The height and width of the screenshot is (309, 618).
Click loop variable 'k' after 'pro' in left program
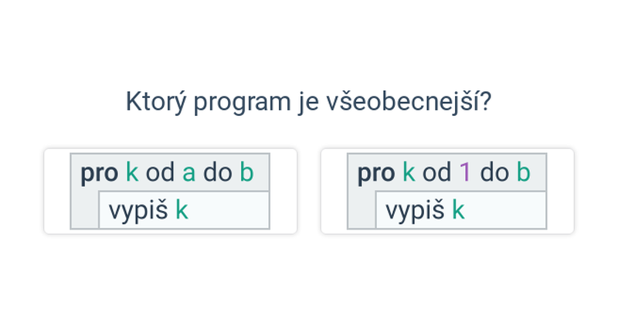[132, 172]
